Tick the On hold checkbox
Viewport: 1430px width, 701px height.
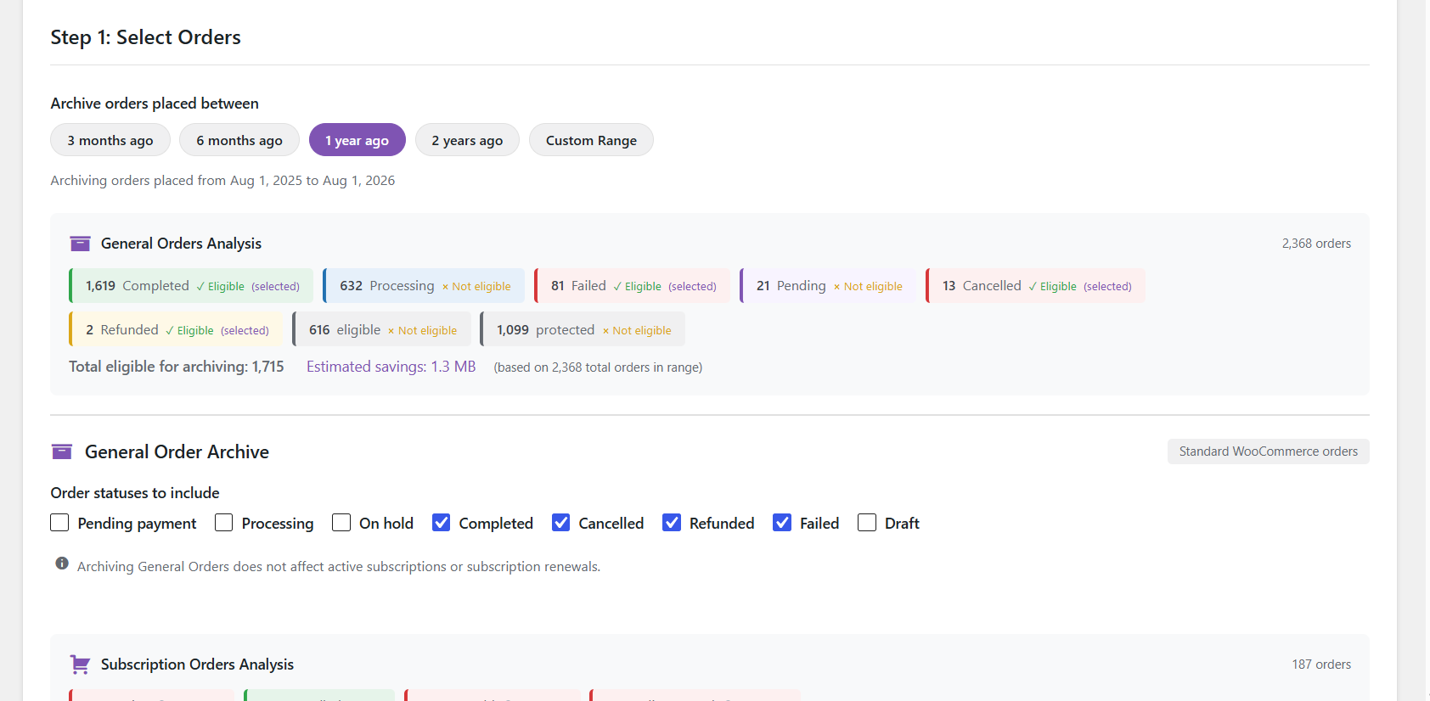[x=341, y=523]
